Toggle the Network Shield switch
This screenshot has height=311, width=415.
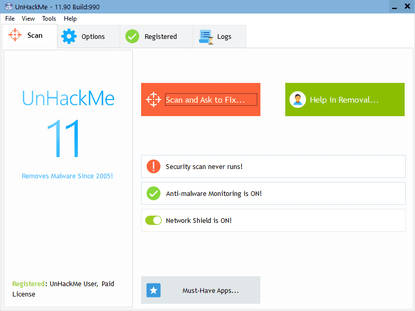click(154, 220)
